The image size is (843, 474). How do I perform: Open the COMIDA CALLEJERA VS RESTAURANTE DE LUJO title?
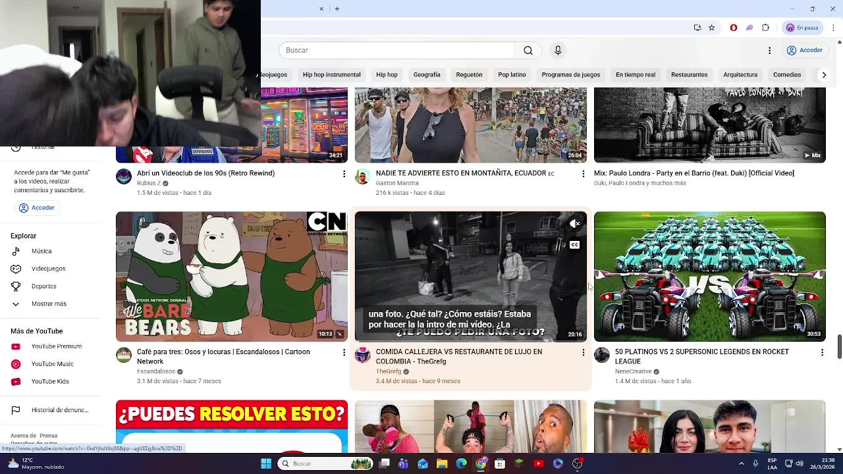pyautogui.click(x=459, y=356)
